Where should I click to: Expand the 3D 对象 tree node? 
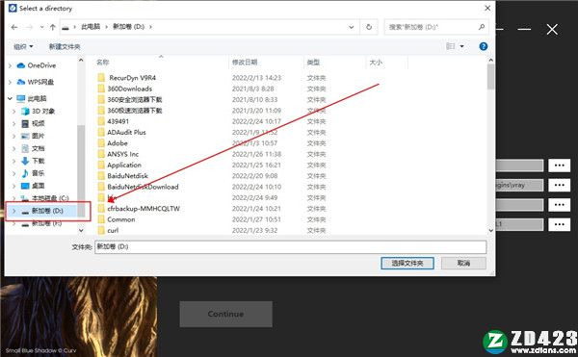pyautogui.click(x=14, y=111)
